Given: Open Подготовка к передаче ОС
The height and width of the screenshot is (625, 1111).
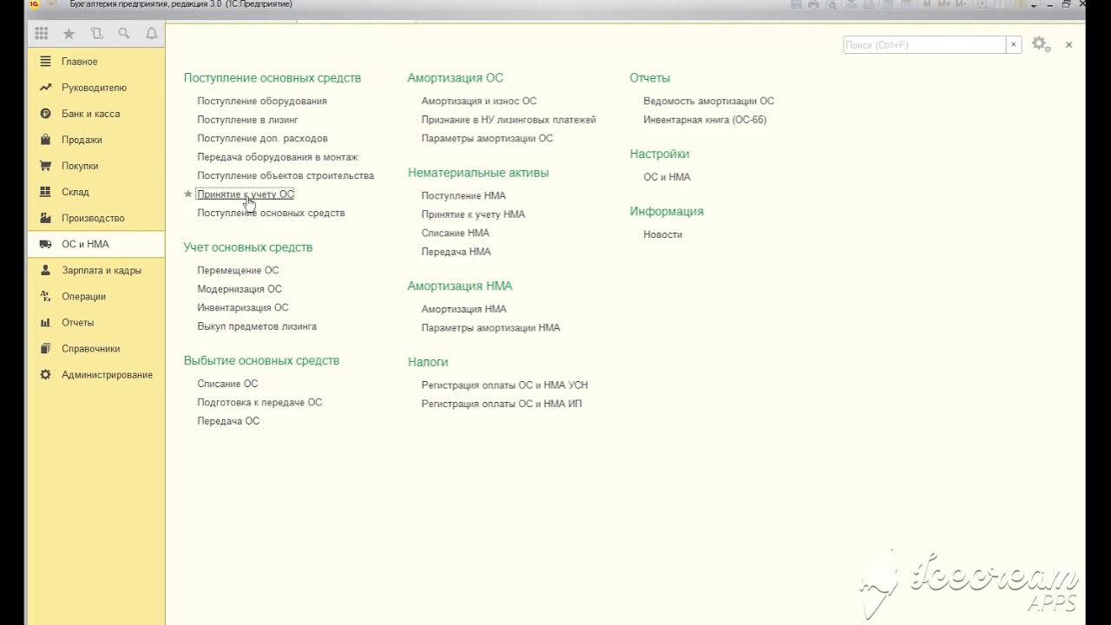Looking at the screenshot, I should click(260, 402).
